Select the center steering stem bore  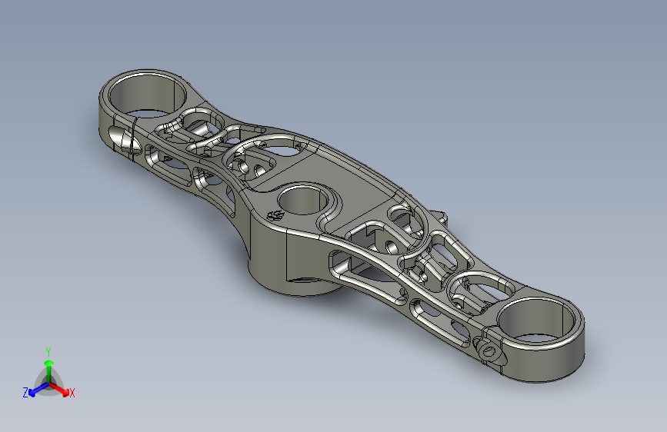(304, 200)
